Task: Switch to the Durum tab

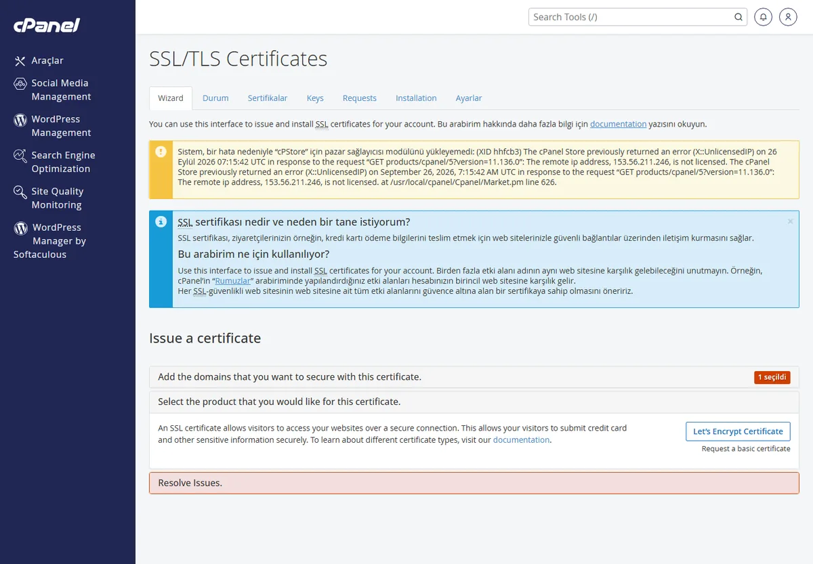Action: tap(215, 98)
